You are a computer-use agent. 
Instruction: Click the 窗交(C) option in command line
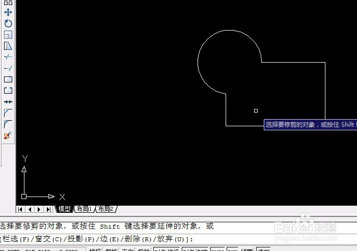(x=48, y=239)
